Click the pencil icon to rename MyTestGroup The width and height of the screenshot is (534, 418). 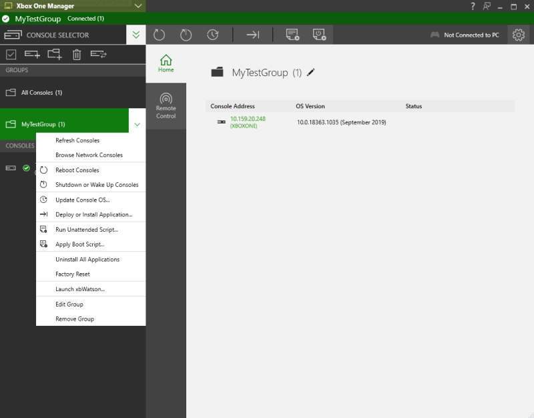[x=310, y=72]
